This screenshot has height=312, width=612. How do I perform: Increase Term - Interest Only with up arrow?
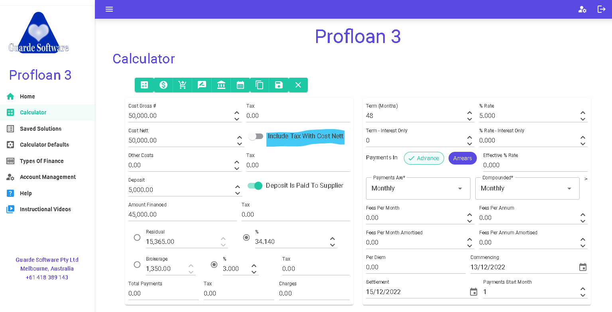click(x=470, y=137)
